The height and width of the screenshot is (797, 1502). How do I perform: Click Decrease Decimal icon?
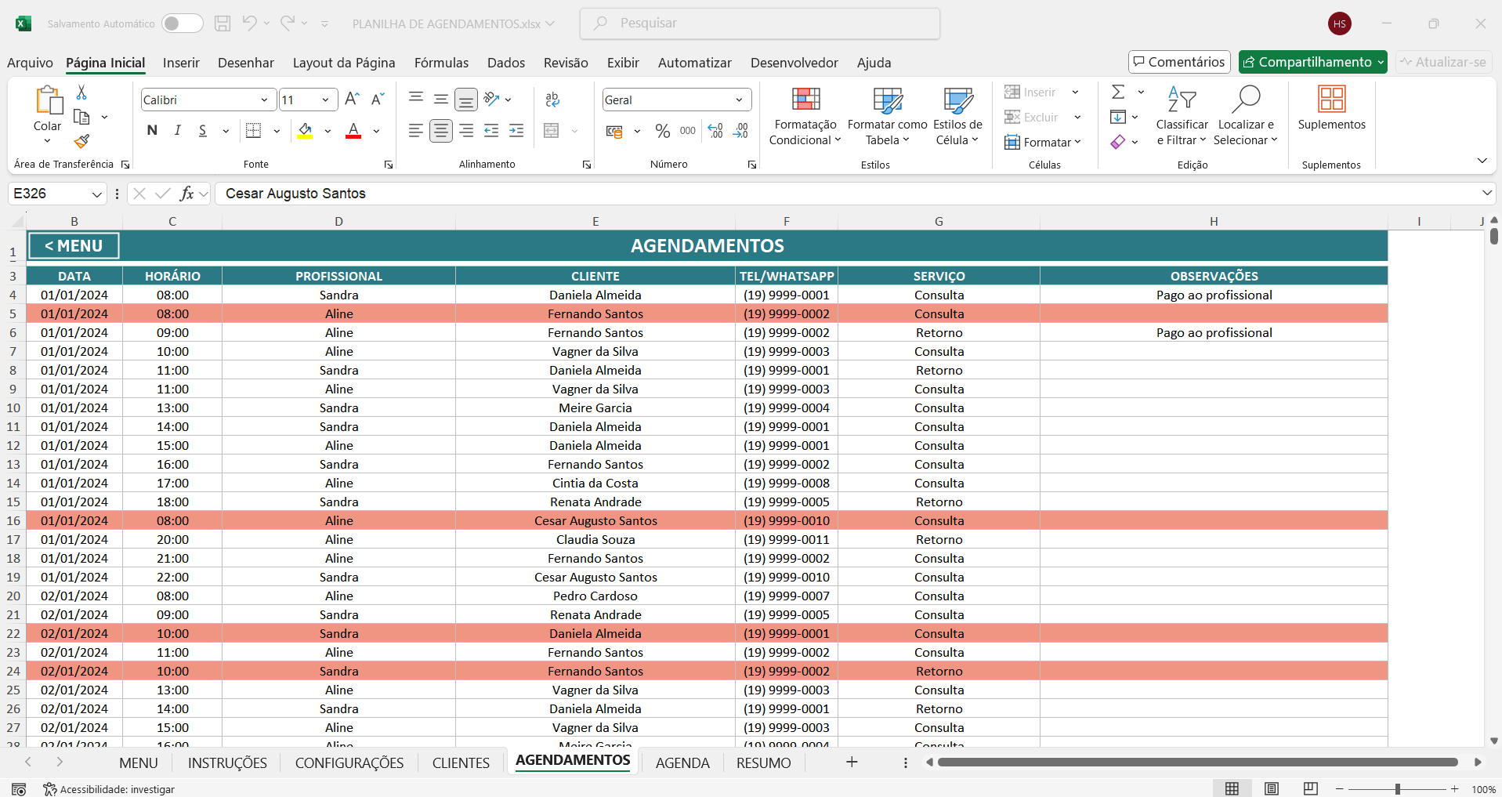click(x=740, y=131)
